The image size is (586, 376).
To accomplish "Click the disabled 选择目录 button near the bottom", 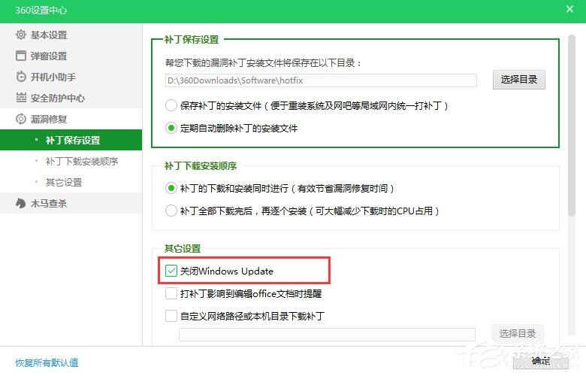I will tap(517, 333).
